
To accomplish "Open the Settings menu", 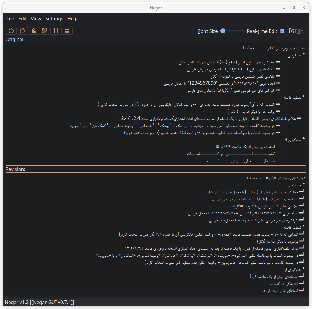I will coord(54,19).
